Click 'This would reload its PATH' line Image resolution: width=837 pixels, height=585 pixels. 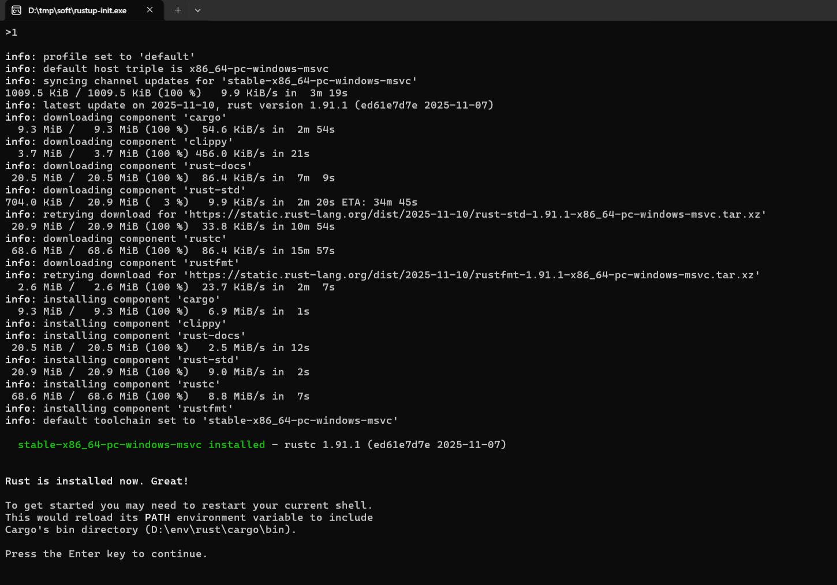click(189, 517)
